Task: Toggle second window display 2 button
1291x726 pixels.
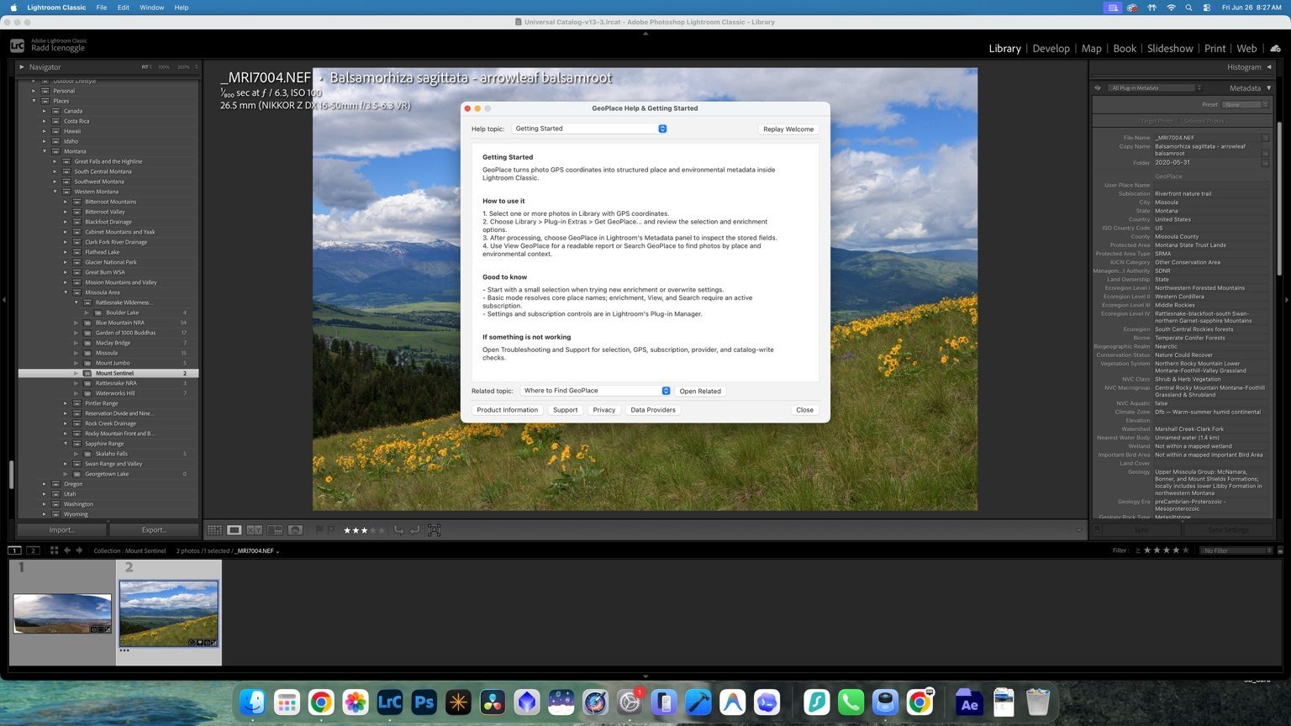Action: [33, 550]
